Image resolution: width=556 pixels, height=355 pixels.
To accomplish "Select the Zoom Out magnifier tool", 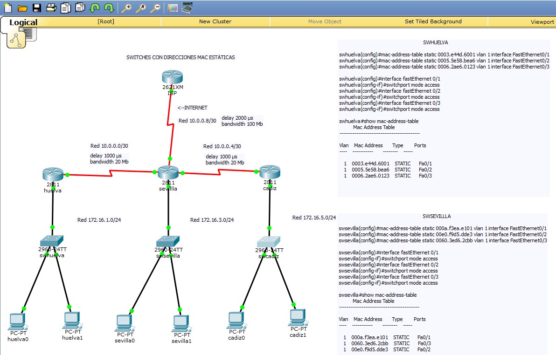I will point(155,7).
